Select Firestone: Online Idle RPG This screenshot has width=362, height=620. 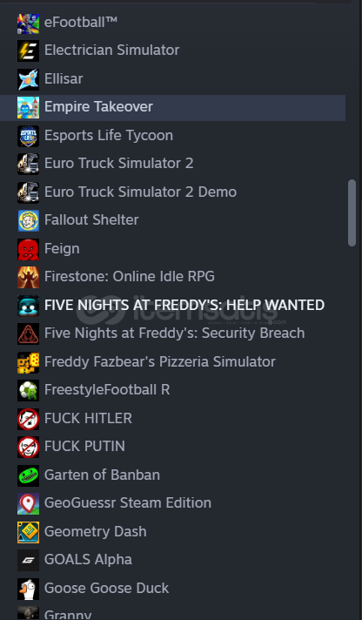[x=172, y=277]
